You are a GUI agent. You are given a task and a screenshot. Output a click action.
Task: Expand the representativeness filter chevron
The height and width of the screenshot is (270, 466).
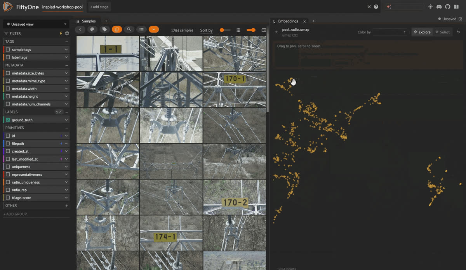[66, 175]
